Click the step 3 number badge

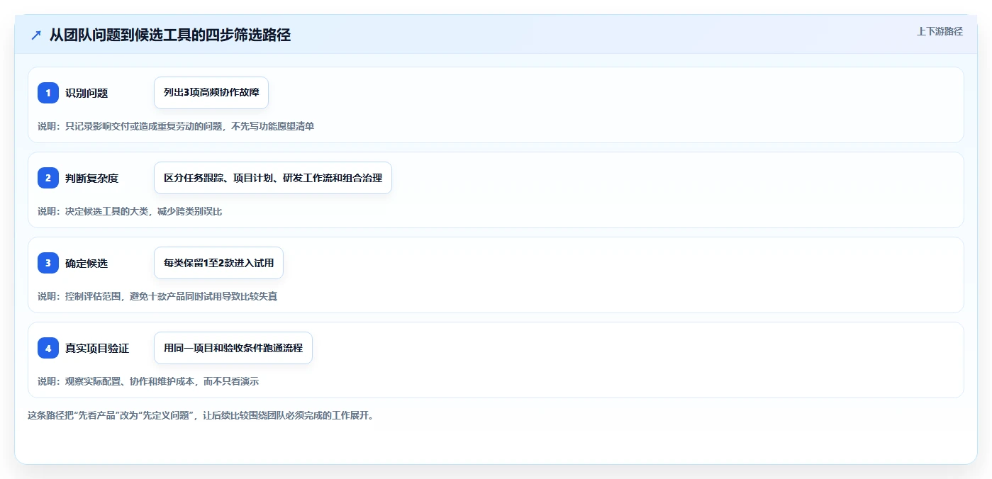point(48,263)
